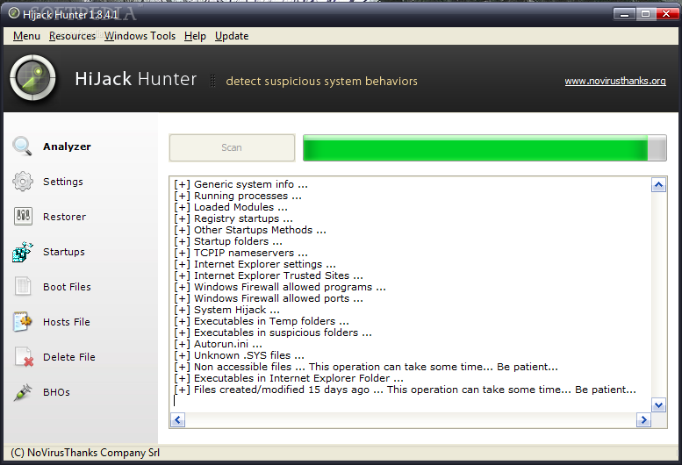Click the title bar application icon

point(14,14)
